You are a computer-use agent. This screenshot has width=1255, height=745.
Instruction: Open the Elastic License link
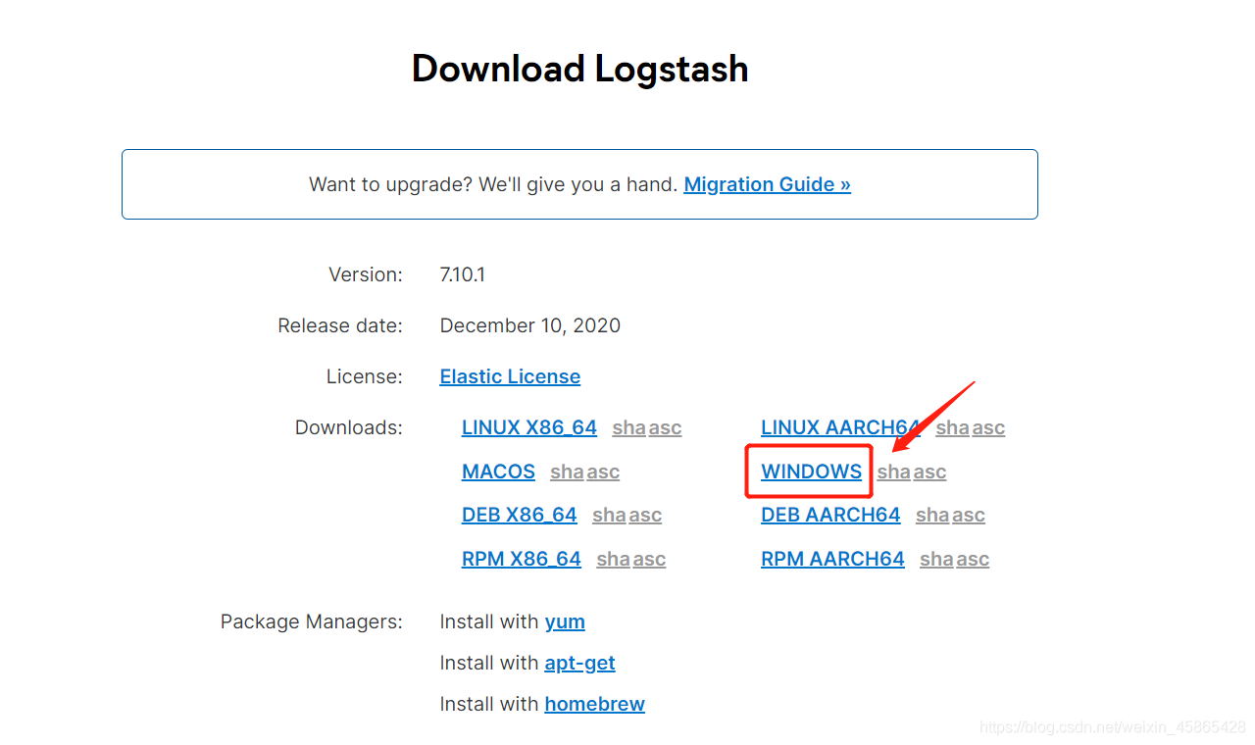click(510, 376)
